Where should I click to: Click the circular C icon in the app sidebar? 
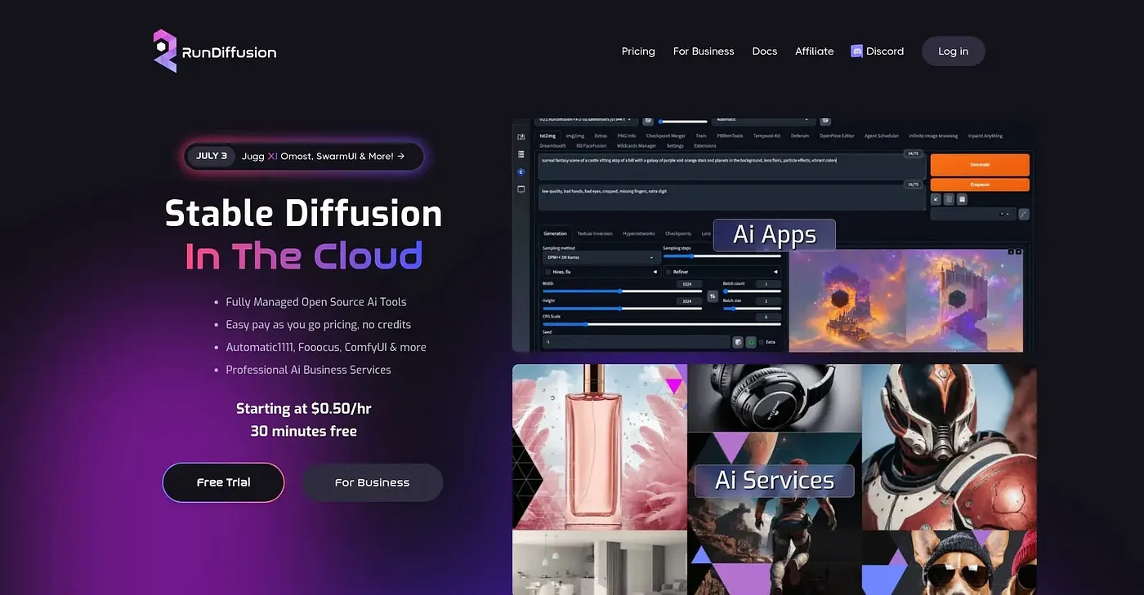click(521, 171)
